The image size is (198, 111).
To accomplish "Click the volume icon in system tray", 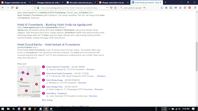I will 180,109.
